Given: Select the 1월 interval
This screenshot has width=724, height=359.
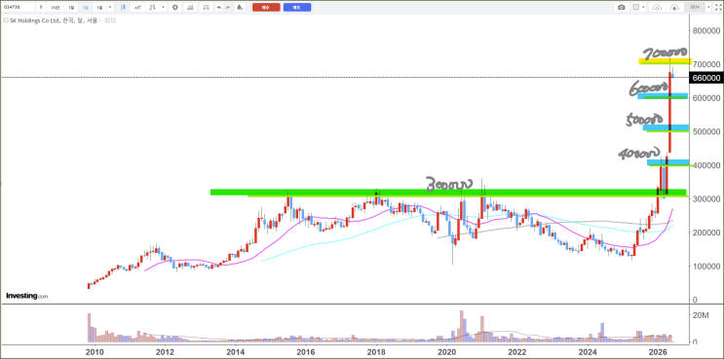Looking at the screenshot, I should click(x=99, y=7).
